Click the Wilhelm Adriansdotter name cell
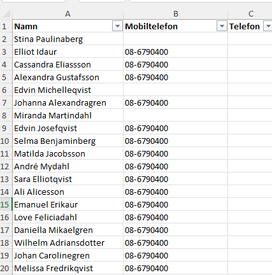The width and height of the screenshot is (272, 275). coord(68,243)
